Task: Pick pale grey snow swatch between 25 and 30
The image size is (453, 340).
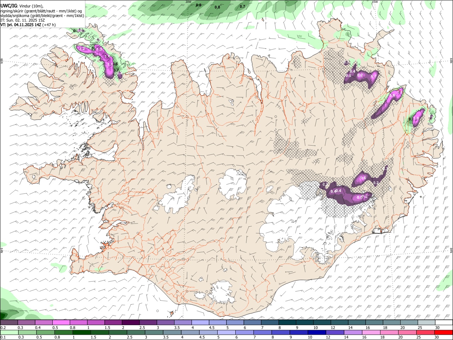Action: pos(426,323)
